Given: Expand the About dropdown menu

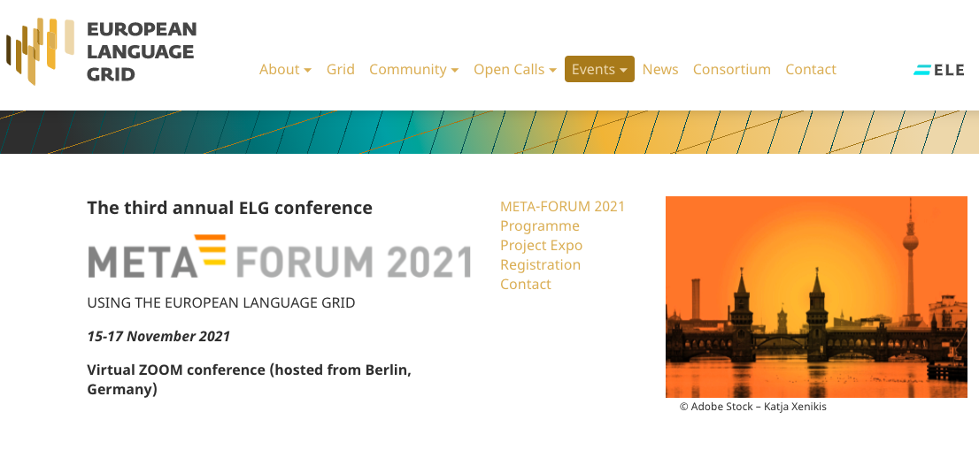Looking at the screenshot, I should 285,69.
